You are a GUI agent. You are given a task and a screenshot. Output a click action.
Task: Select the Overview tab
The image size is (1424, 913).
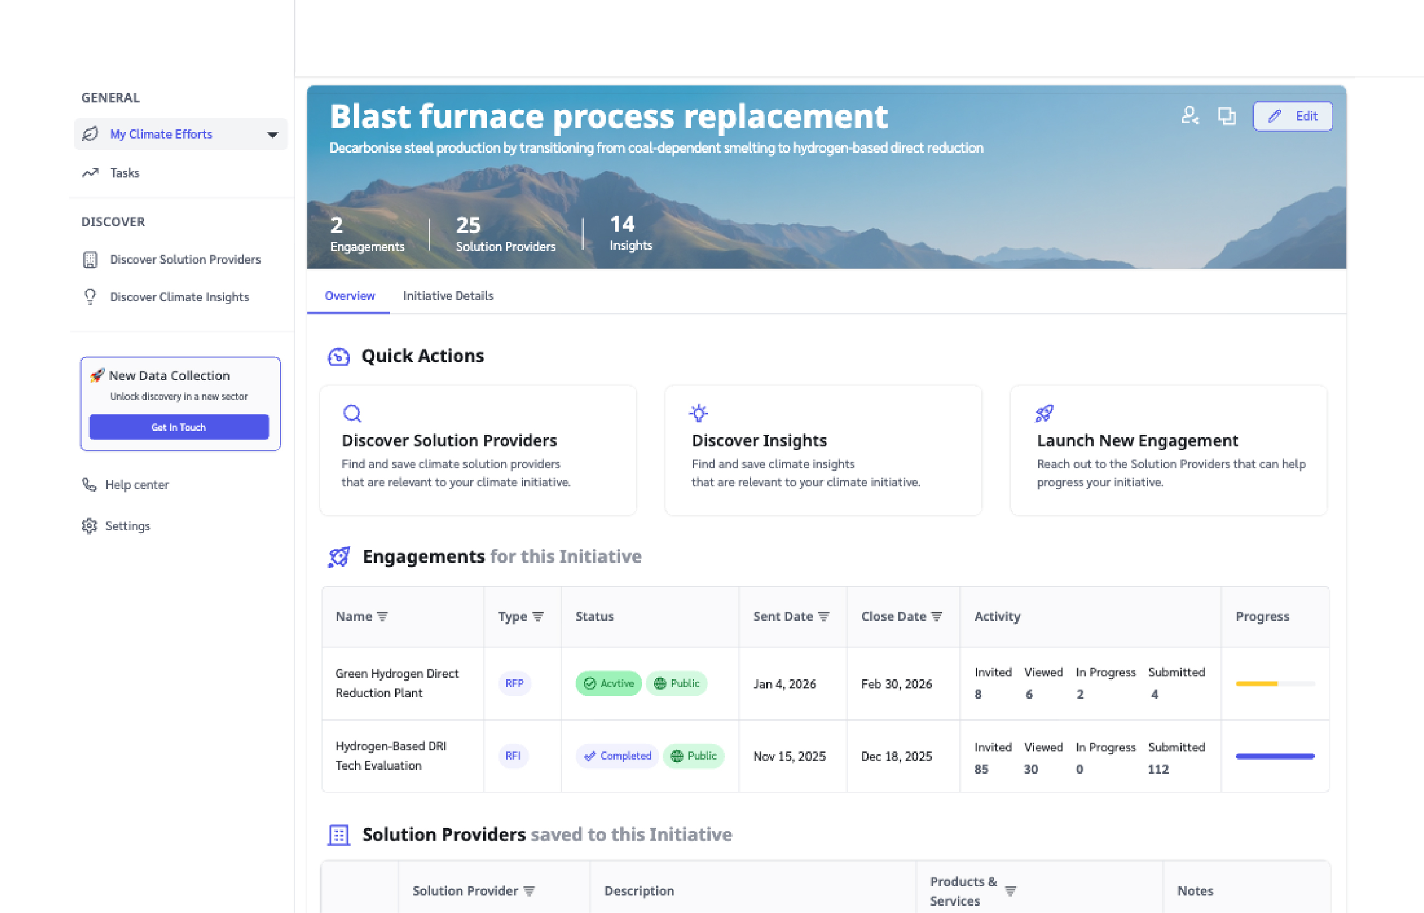(x=349, y=296)
